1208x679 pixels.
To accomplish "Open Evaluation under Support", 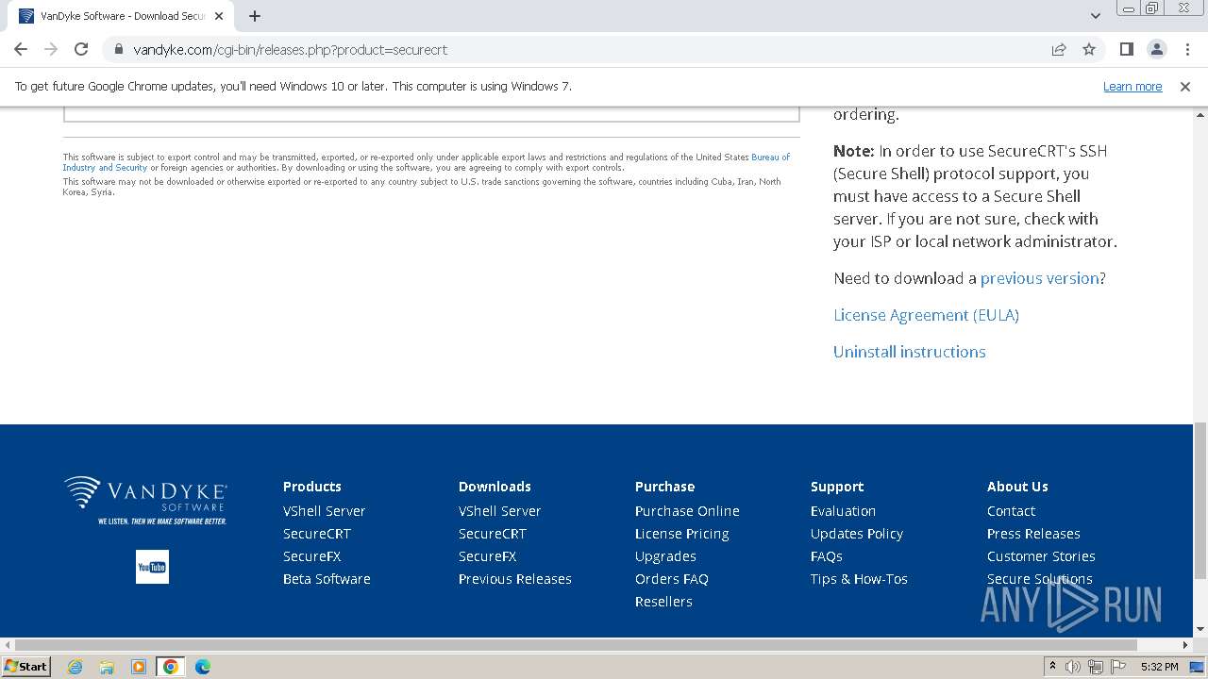I will tap(843, 511).
